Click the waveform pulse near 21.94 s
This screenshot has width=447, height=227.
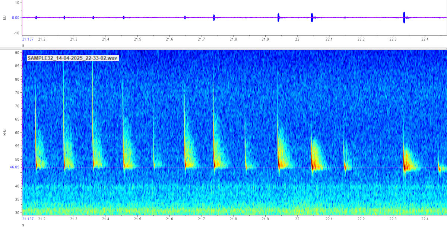[278, 17]
